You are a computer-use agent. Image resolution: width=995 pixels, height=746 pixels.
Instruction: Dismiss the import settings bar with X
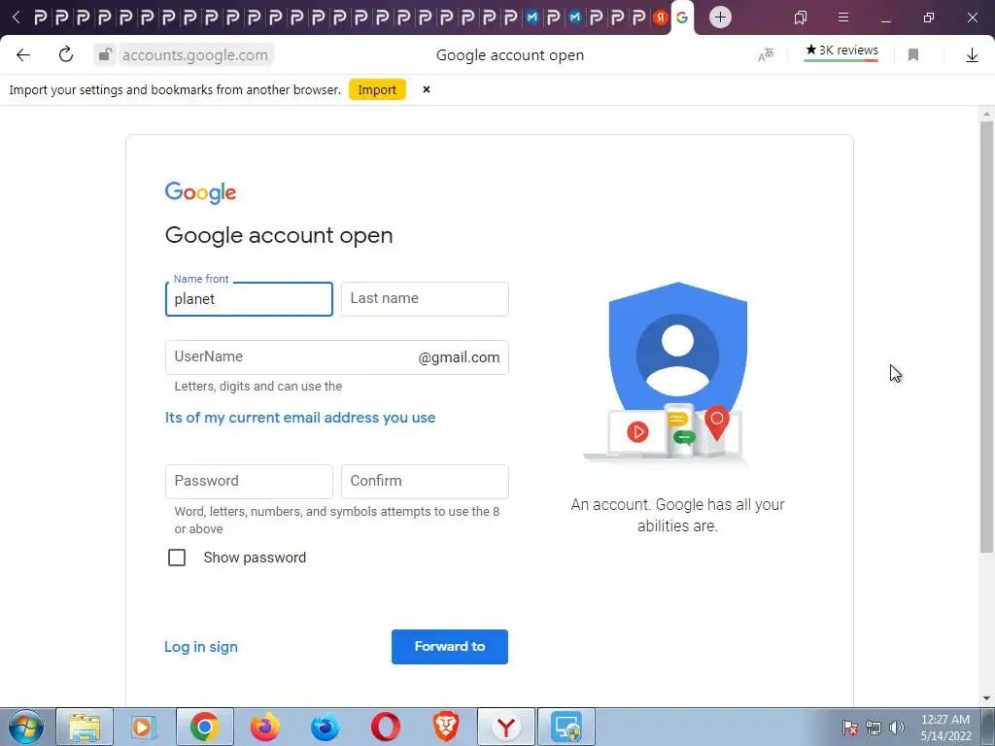click(x=427, y=89)
